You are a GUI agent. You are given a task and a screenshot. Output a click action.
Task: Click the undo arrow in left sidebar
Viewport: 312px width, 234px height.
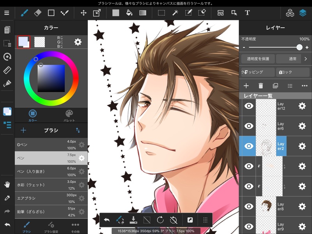click(x=7, y=225)
